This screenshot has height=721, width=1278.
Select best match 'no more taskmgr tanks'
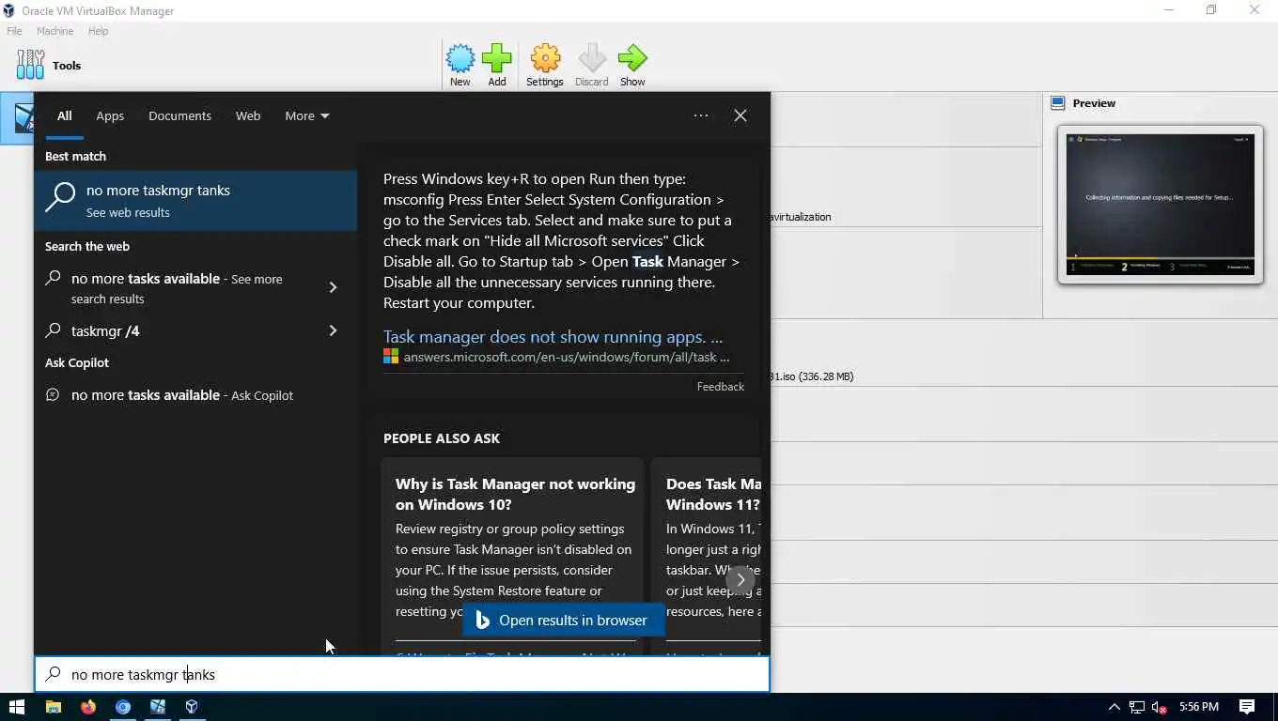click(x=195, y=200)
